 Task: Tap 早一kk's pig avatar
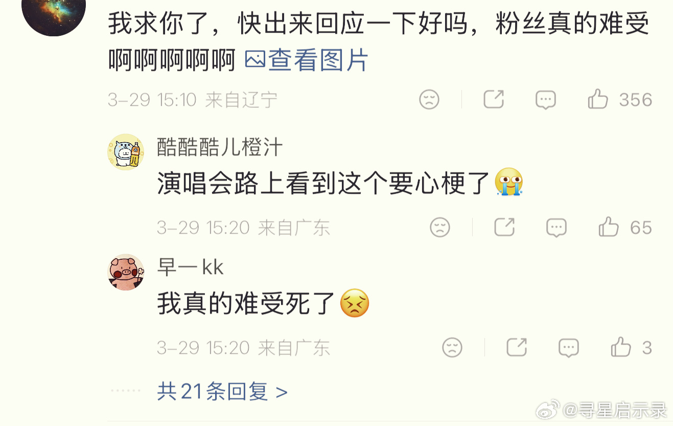click(x=126, y=272)
